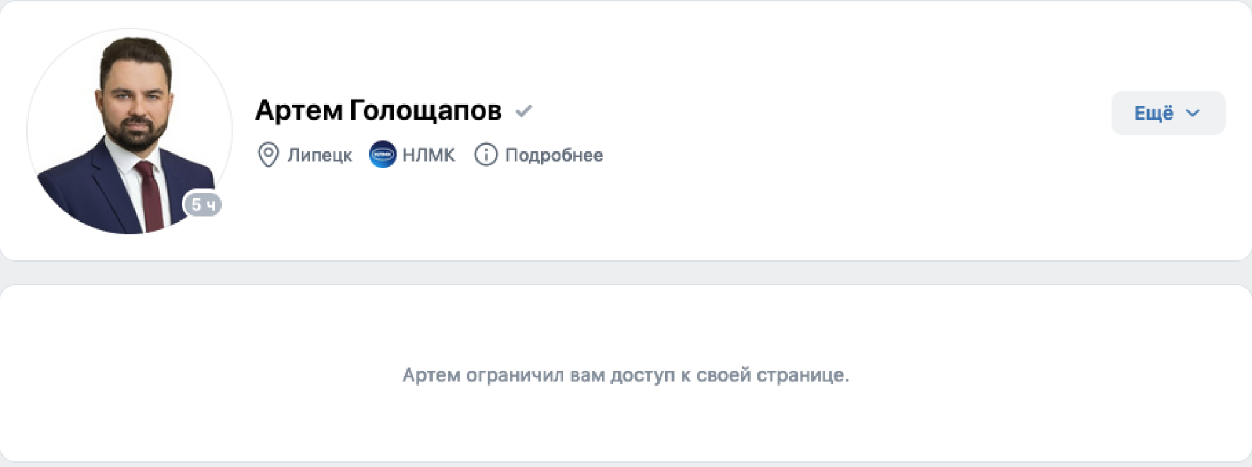Image resolution: width=1252 pixels, height=467 pixels.
Task: Click the red tie in the avatar
Action: click(x=150, y=195)
